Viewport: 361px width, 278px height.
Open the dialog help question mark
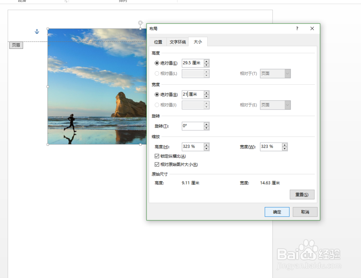[x=297, y=28]
